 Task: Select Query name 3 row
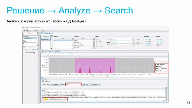point(46,38)
